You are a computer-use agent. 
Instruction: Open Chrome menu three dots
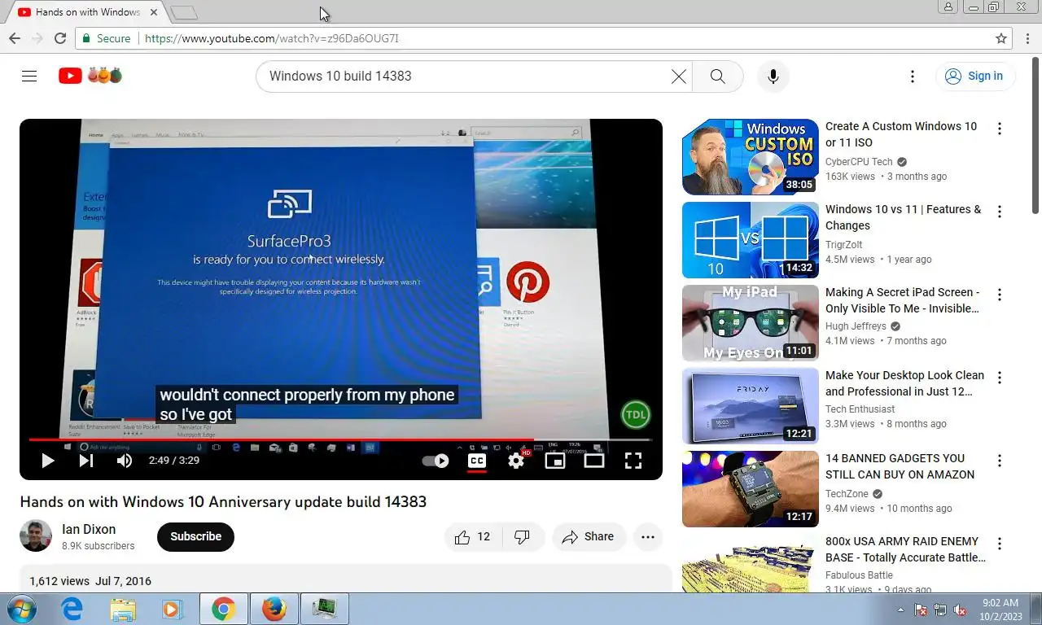(x=1027, y=38)
